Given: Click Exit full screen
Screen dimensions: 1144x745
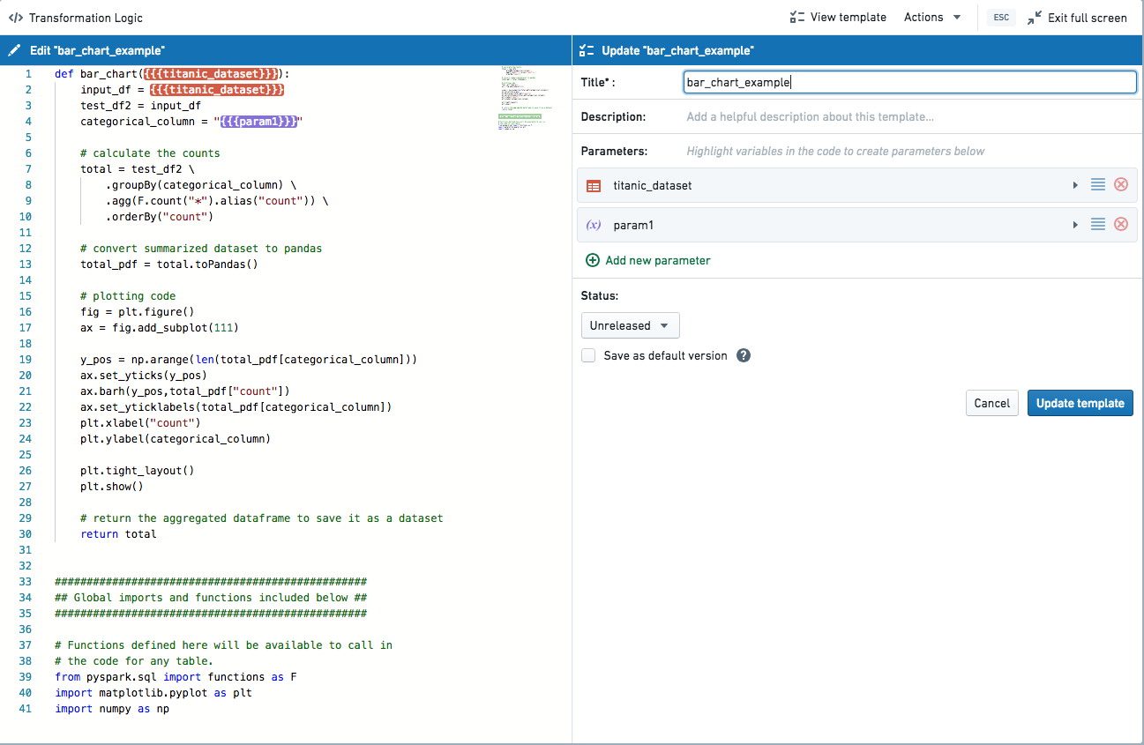Looking at the screenshot, I should pyautogui.click(x=1077, y=18).
